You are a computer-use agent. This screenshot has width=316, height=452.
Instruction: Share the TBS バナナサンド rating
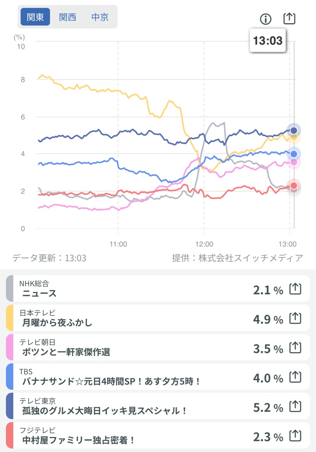pyautogui.click(x=295, y=377)
